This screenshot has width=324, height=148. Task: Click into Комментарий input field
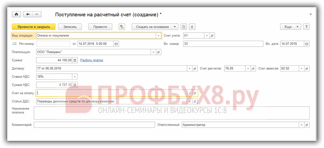(94, 125)
